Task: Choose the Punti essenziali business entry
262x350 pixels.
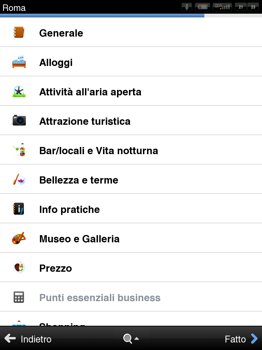Action: tap(131, 297)
